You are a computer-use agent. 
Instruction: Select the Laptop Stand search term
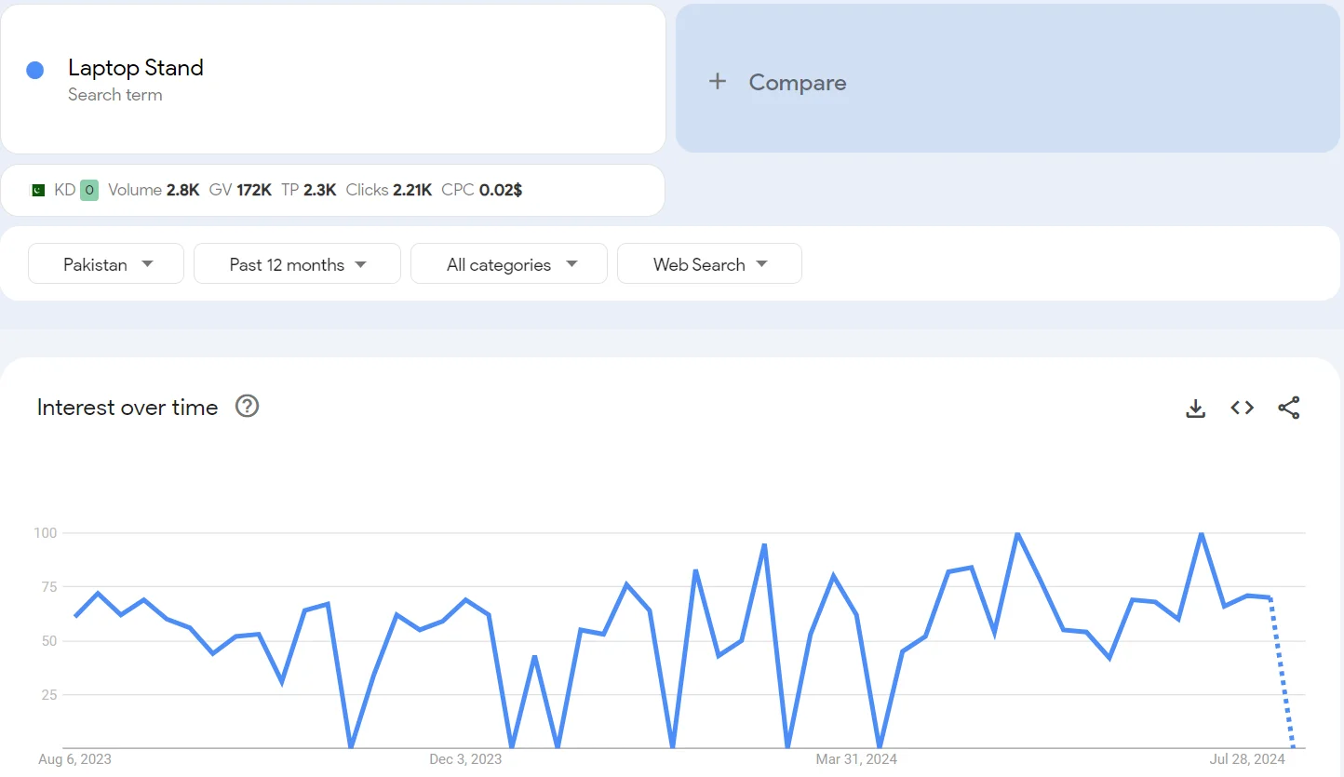[136, 68]
